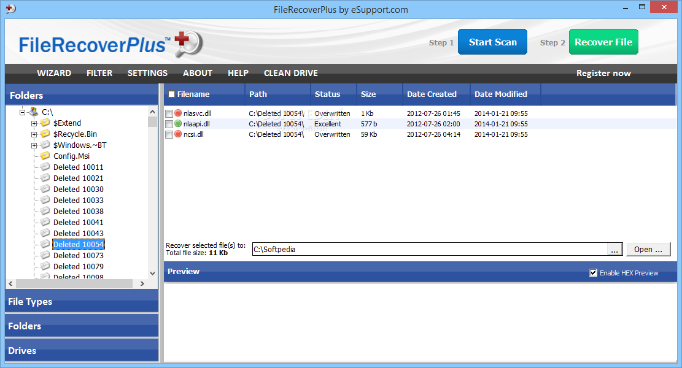Click the FileRecoverPlus magnifier logo icon
This screenshot has height=368, width=682.
[x=189, y=44]
